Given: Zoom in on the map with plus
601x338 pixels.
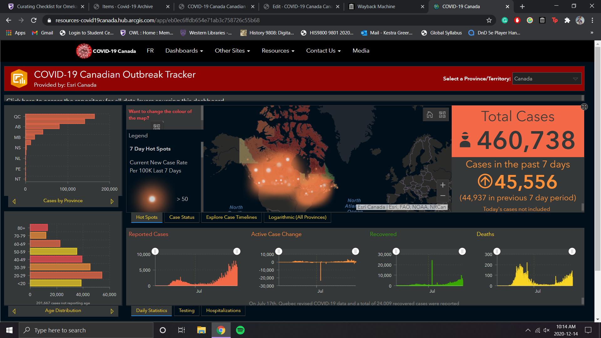Looking at the screenshot, I should click(443, 185).
